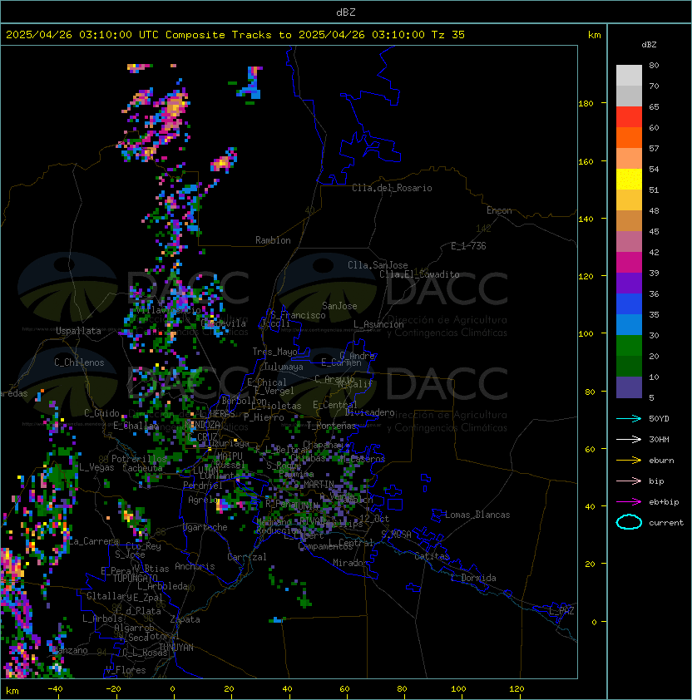Click the 'Divisadero' map label

[369, 412]
